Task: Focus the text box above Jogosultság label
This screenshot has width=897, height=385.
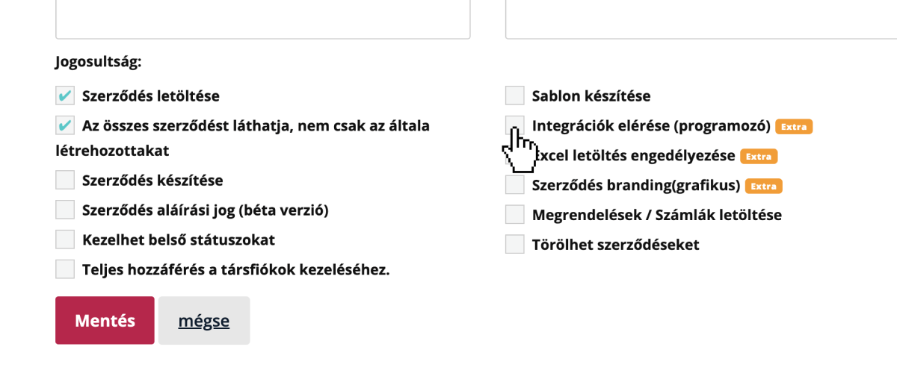Action: coord(262,19)
